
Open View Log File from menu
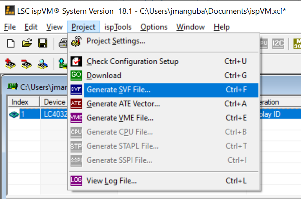[x=111, y=181]
